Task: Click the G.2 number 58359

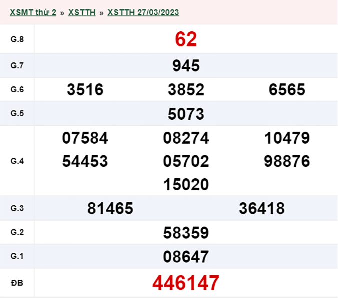Action: pos(186,233)
